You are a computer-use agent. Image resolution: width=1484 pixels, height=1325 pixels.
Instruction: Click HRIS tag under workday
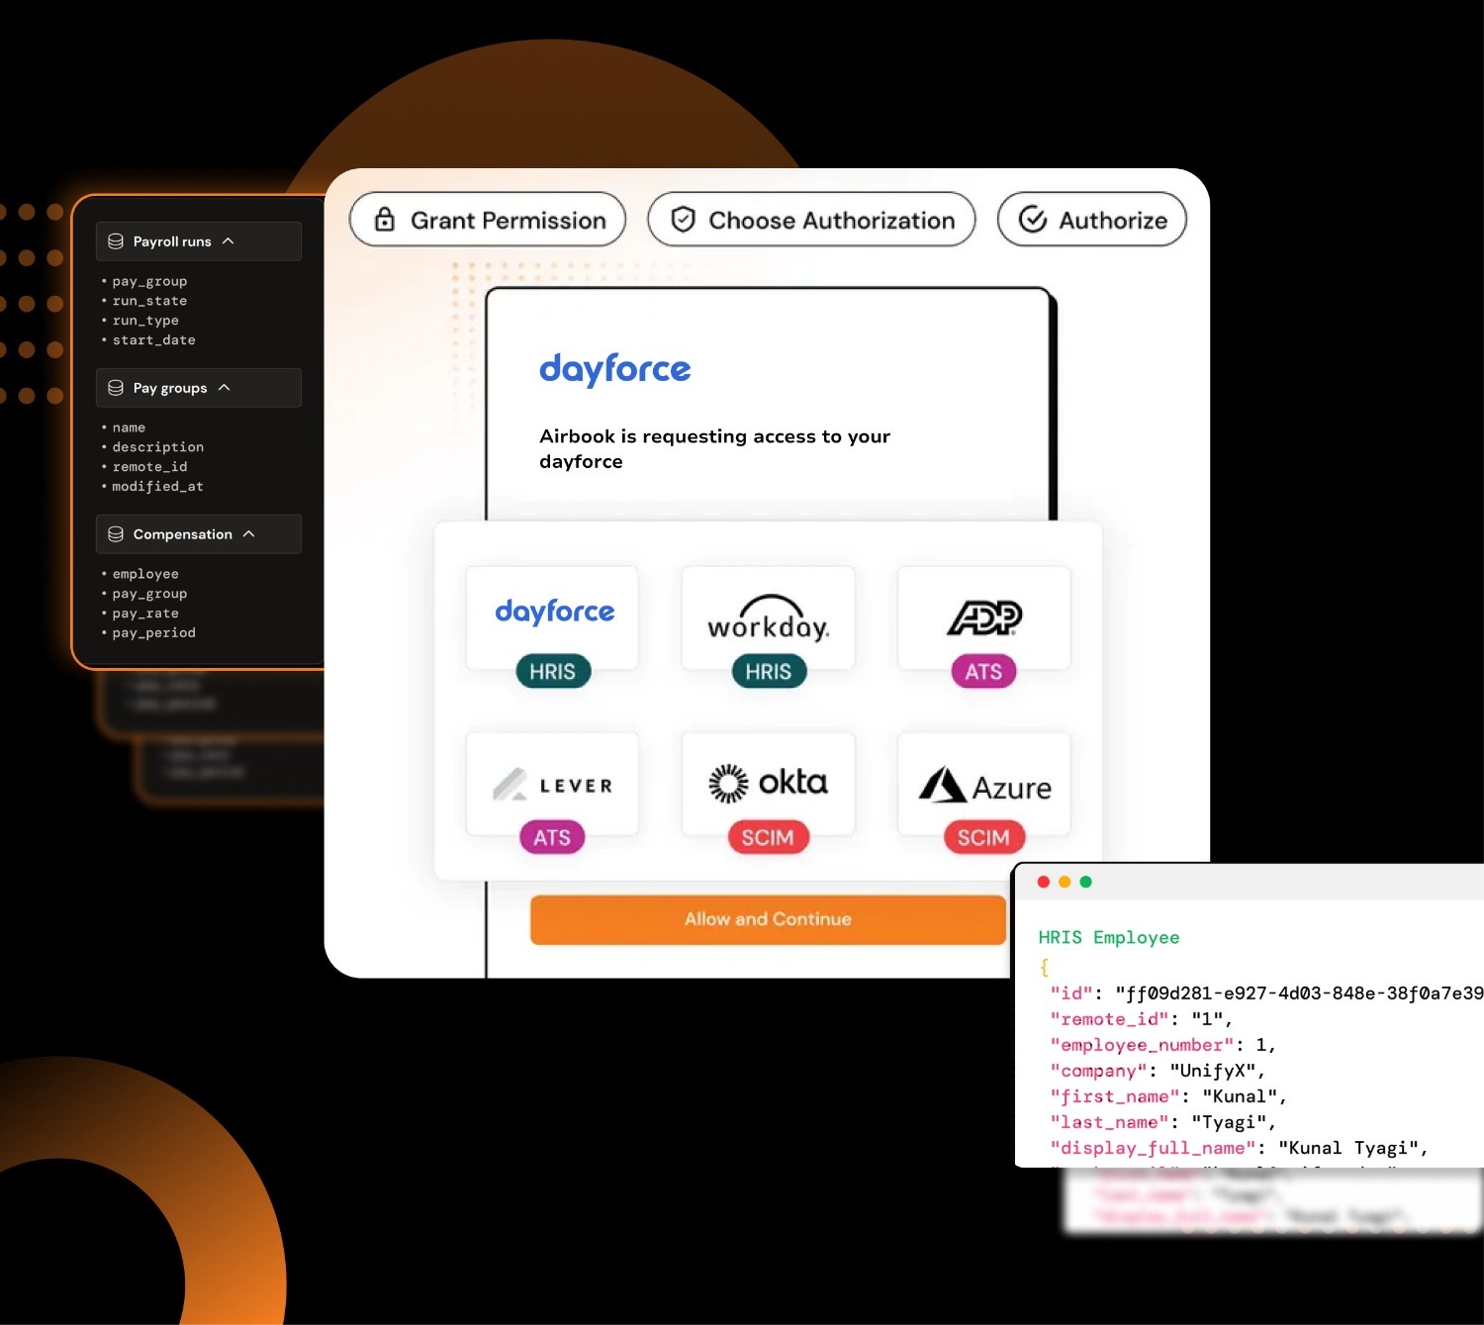769,672
